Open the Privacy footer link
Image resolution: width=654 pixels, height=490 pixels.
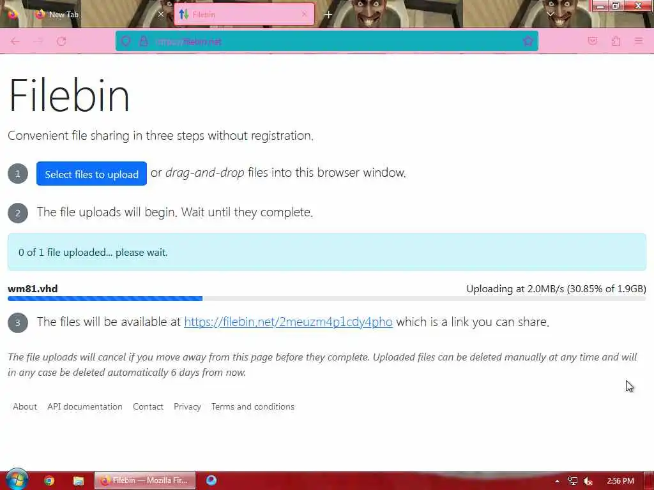187,406
